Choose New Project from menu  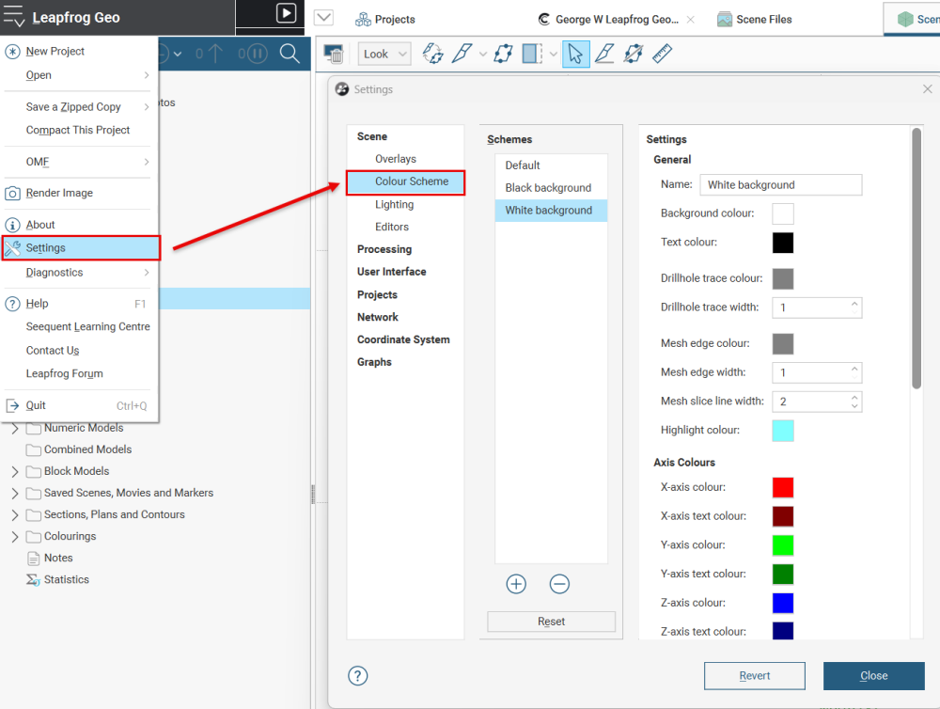pyautogui.click(x=80, y=51)
